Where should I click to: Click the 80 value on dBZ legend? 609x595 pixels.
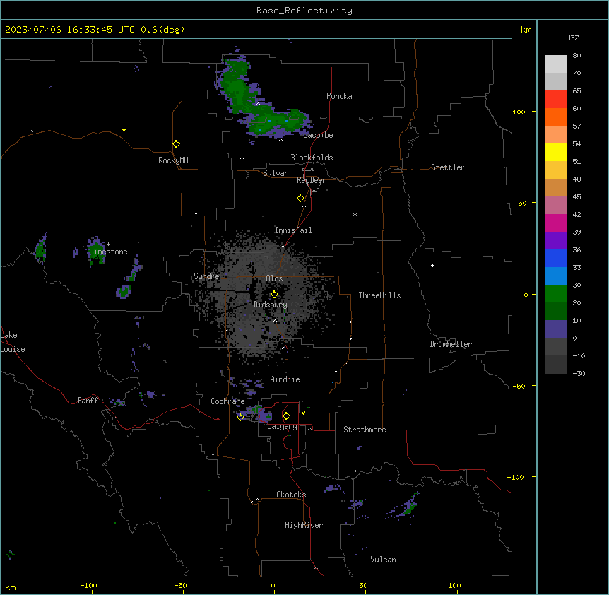pyautogui.click(x=577, y=56)
